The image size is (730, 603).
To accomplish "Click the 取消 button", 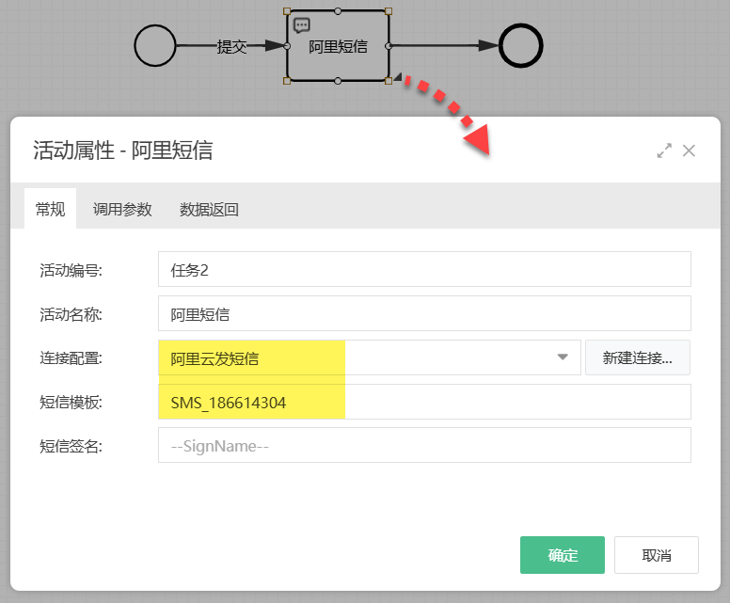I will (x=657, y=555).
